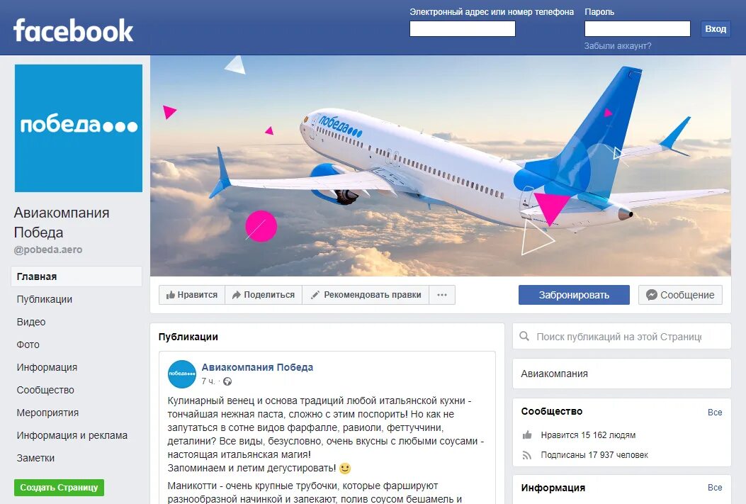Open the Фото section in sidebar
This screenshot has height=504, width=746.
pos(28,345)
